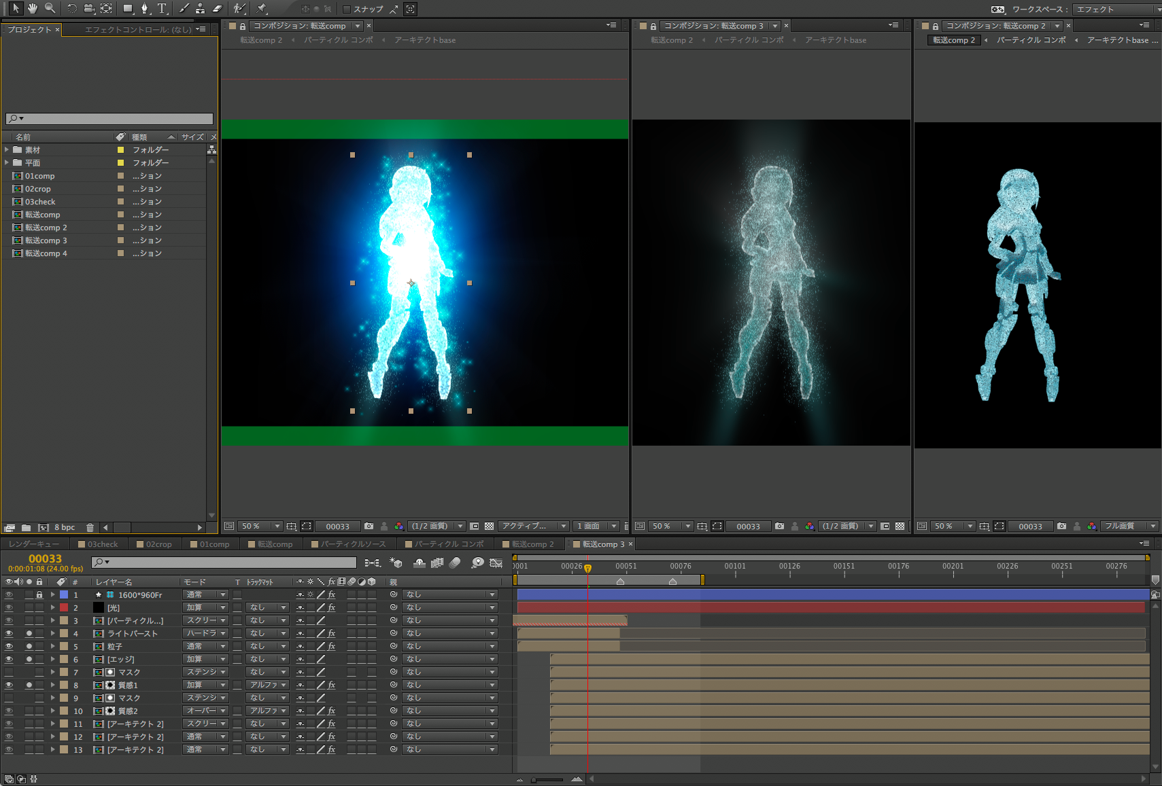Select the Zoom magnifier tool
The height and width of the screenshot is (786, 1162).
pos(50,8)
